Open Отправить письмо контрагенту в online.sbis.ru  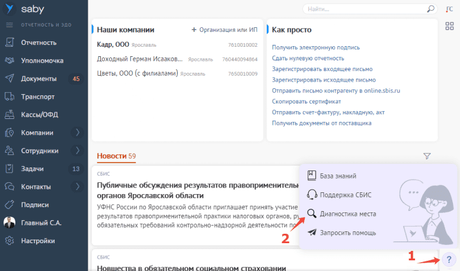336,91
